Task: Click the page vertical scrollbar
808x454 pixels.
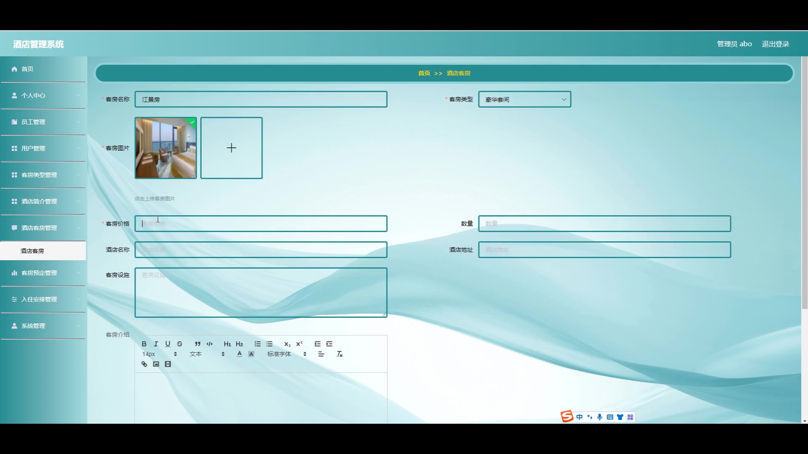Action: coord(805,183)
